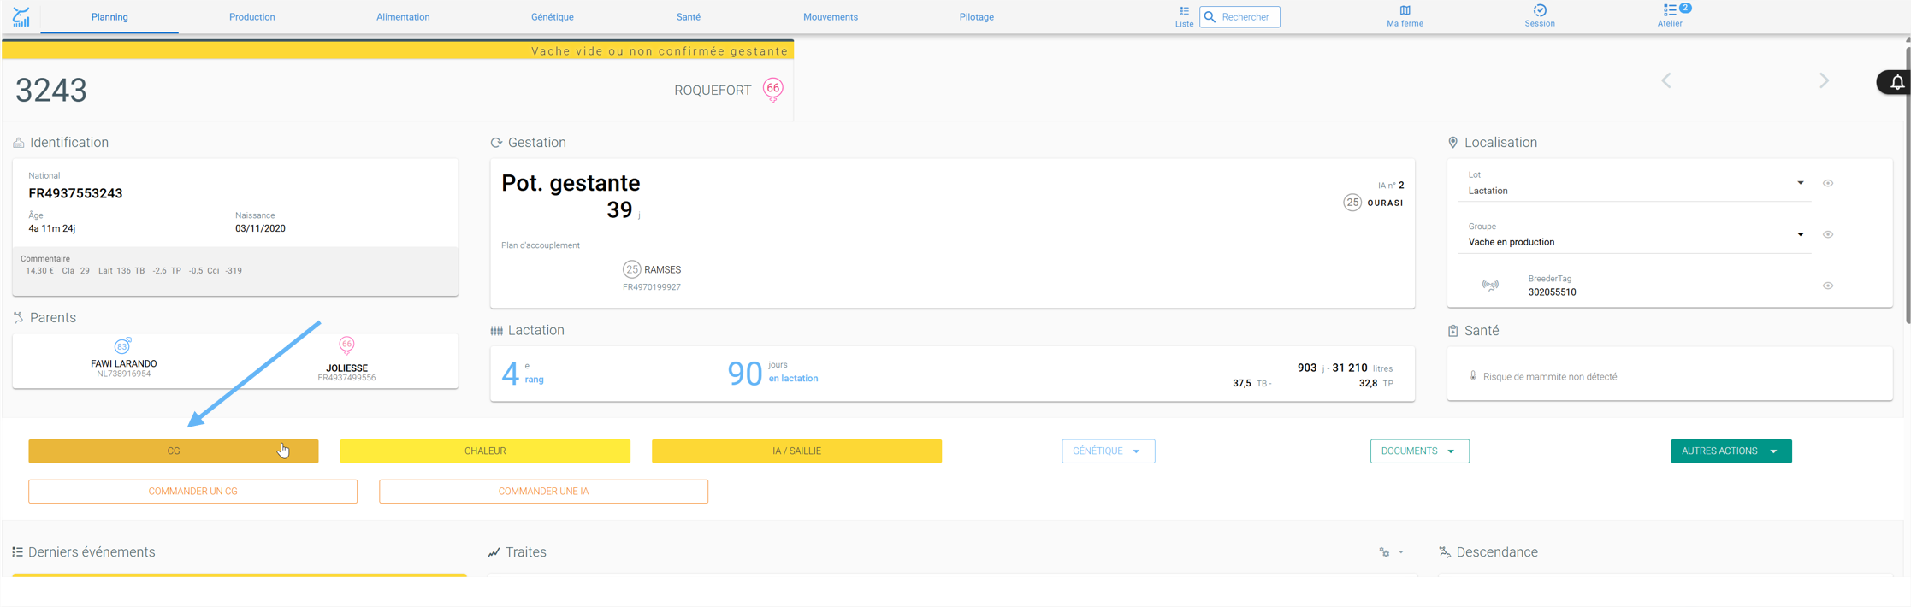The height and width of the screenshot is (607, 1911).
Task: Click the BreederTag sensor signal icon
Action: (x=1490, y=286)
